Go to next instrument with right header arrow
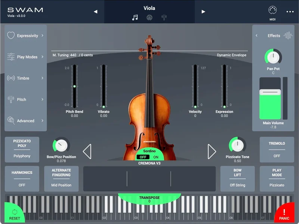The width and height of the screenshot is (299, 224). pos(203,12)
